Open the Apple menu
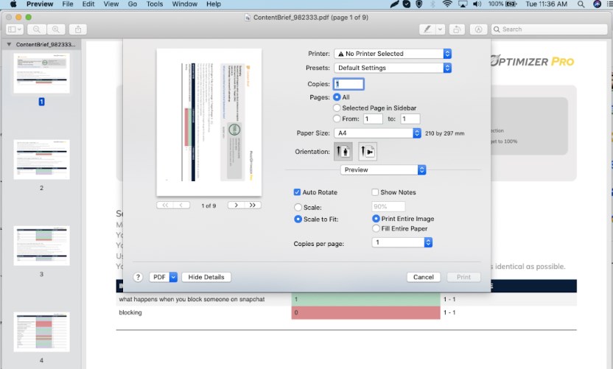 [x=13, y=4]
